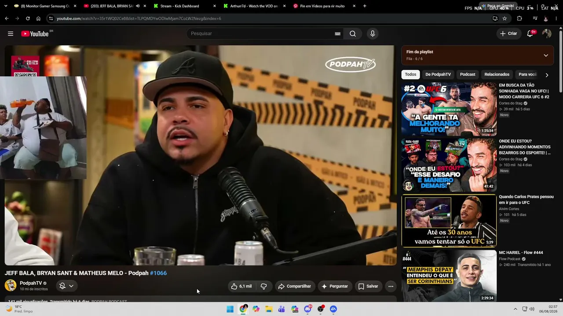Switch to the Stream - Kick Dashboard tab

(184, 6)
